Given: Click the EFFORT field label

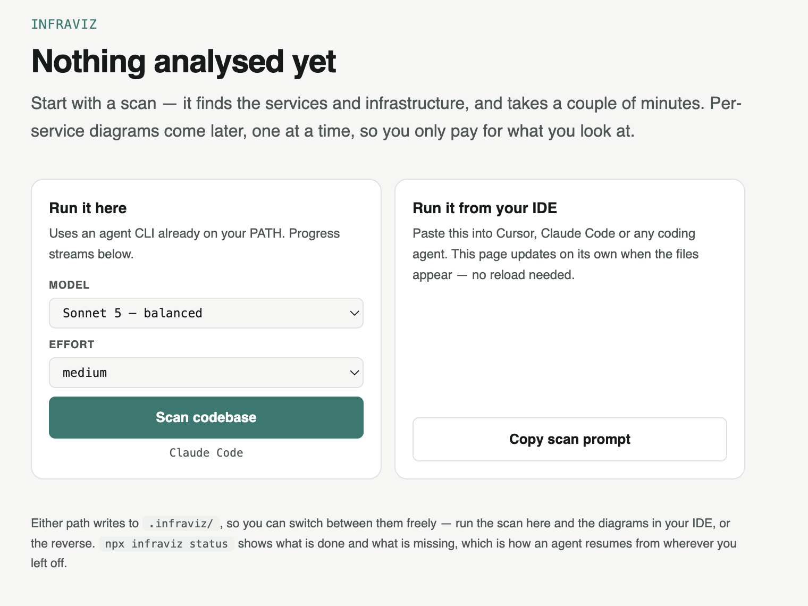Looking at the screenshot, I should [x=71, y=344].
